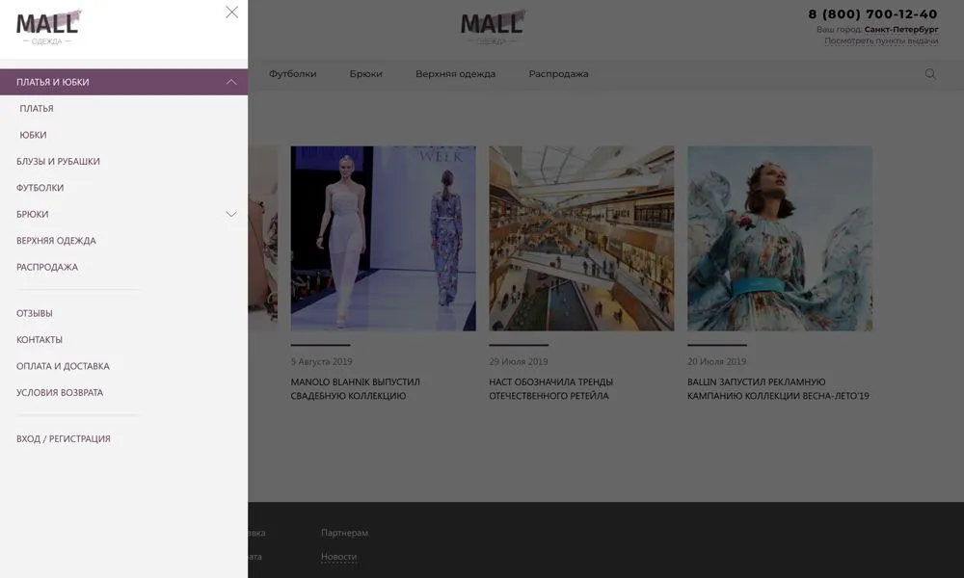Select Футболки in the top navigation
This screenshot has height=578, width=964.
click(x=293, y=72)
